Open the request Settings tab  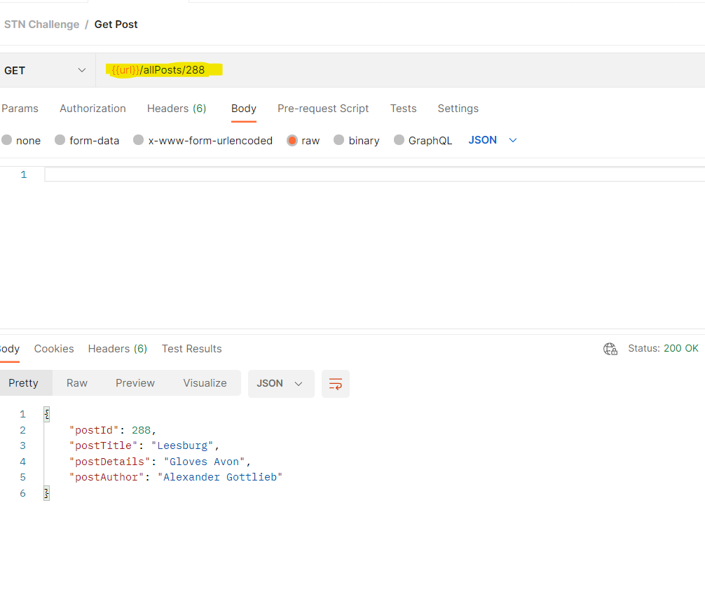coord(458,109)
